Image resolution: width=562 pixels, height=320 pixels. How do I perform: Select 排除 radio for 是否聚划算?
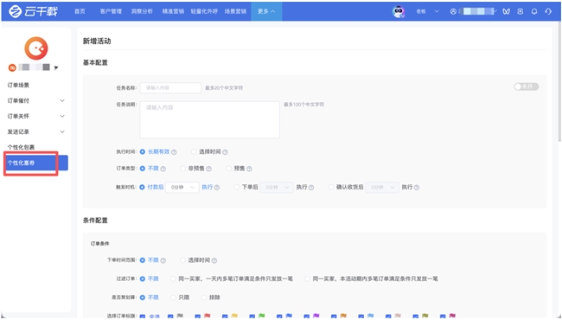(x=203, y=298)
